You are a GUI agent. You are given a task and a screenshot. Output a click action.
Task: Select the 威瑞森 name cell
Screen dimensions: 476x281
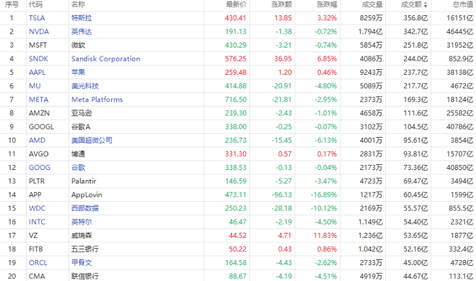[81, 235]
